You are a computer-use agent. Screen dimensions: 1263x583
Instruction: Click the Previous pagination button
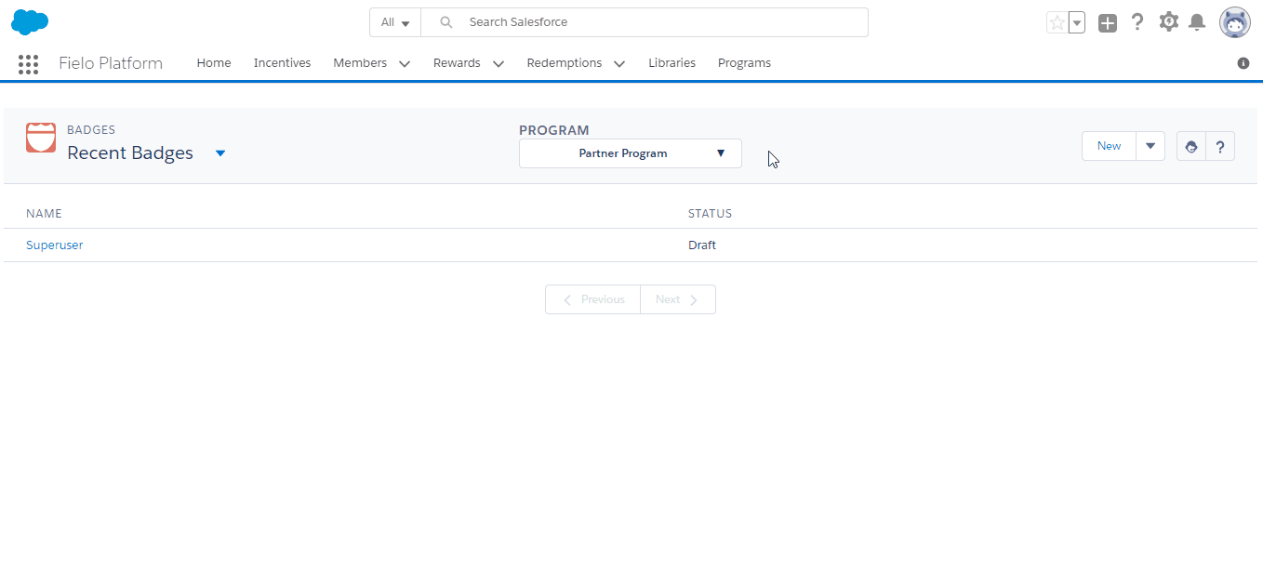[x=592, y=299]
